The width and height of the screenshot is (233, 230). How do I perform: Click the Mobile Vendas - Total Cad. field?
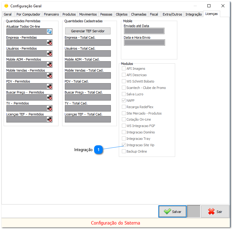coord(88,76)
